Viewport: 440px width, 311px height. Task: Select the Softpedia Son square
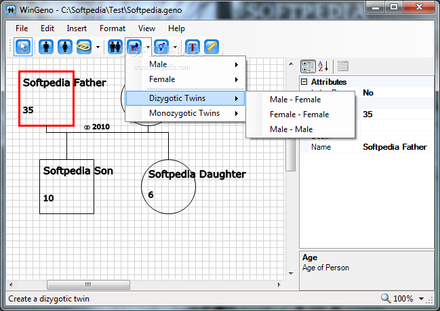(67, 187)
